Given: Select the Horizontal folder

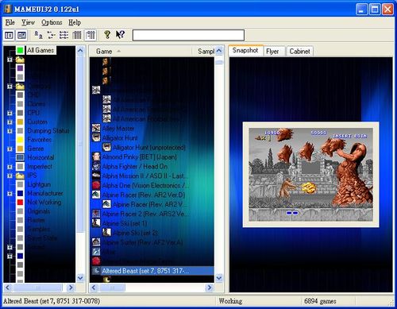Looking at the screenshot, I should (40, 157).
